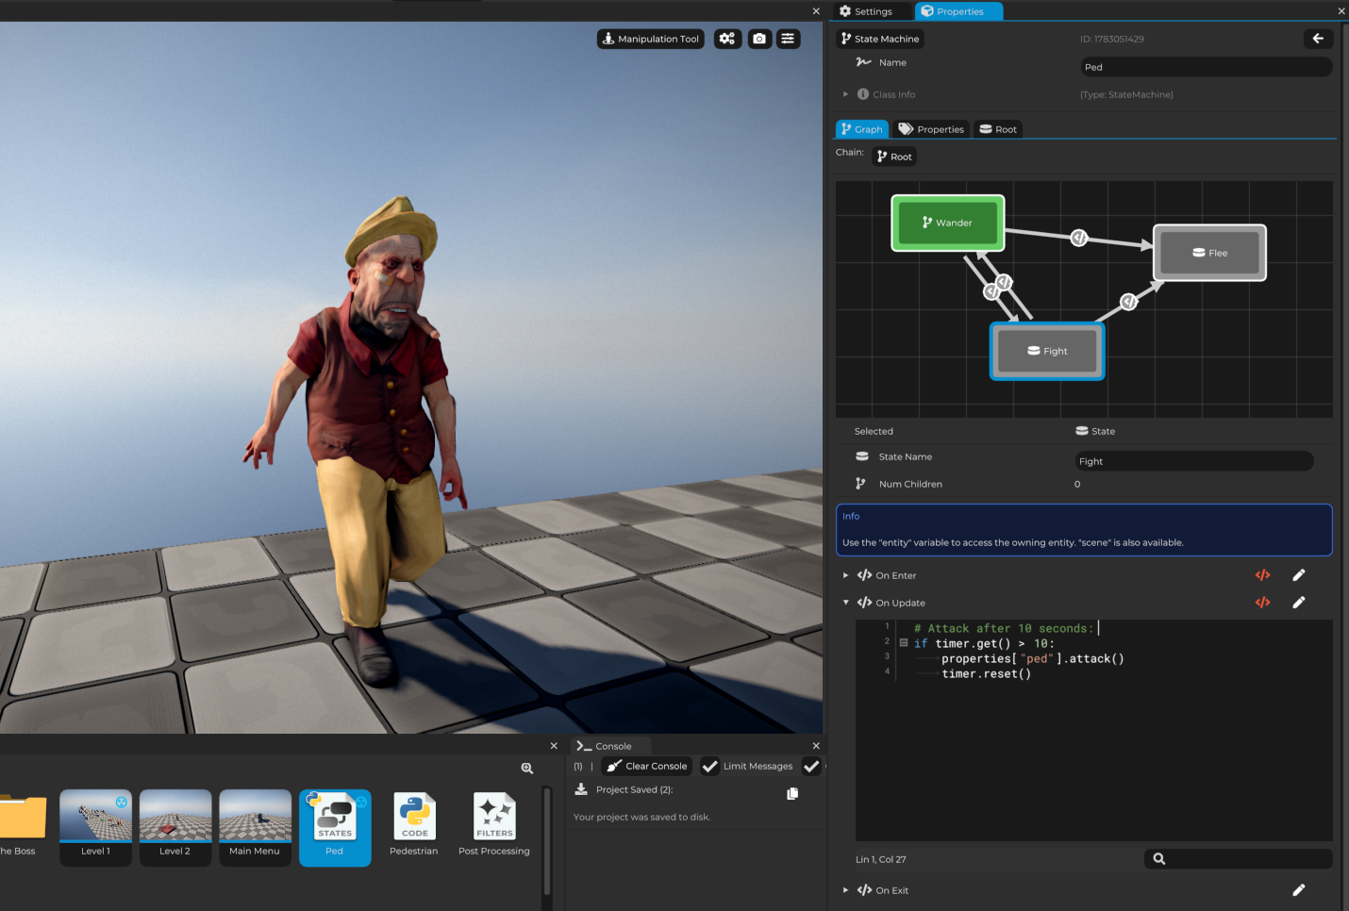Image resolution: width=1349 pixels, height=911 pixels.
Task: Open the viewport filters sliders icon
Action: tap(788, 39)
